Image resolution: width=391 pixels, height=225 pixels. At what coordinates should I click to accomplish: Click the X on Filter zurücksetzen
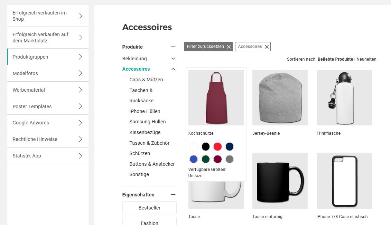(229, 47)
